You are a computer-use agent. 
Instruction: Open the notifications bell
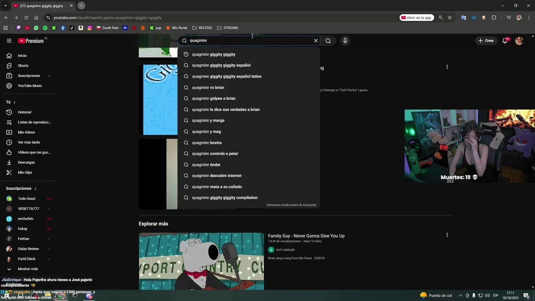(505, 41)
